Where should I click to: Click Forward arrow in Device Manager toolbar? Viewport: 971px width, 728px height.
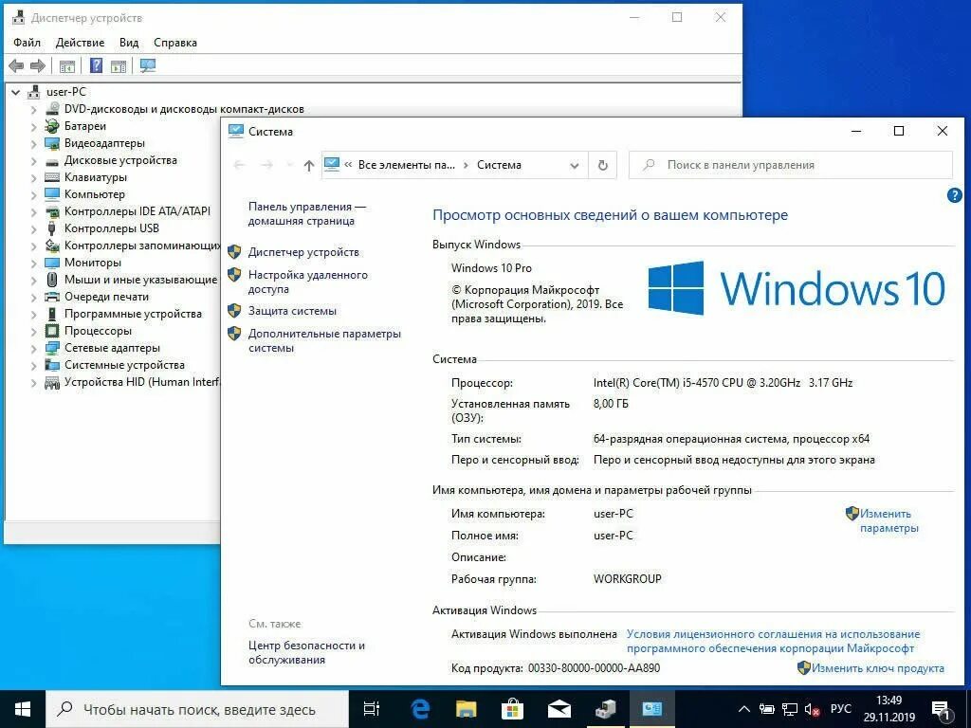38,65
